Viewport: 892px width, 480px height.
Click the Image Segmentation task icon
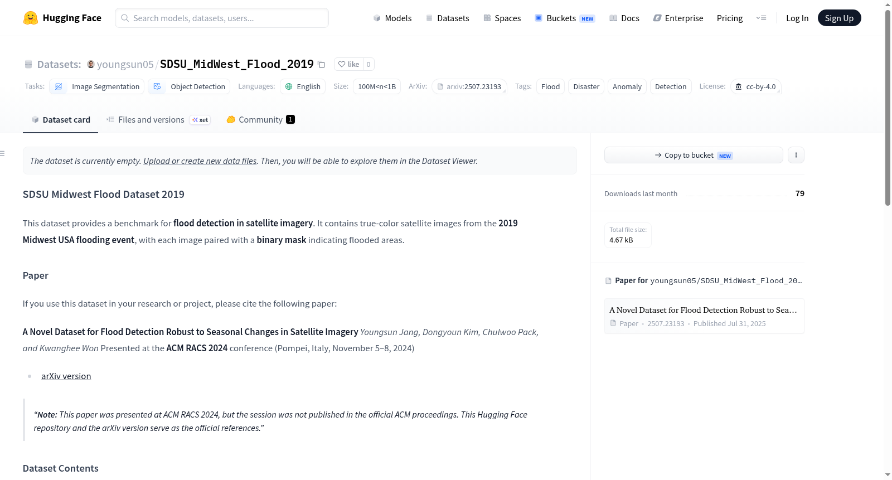pos(59,86)
